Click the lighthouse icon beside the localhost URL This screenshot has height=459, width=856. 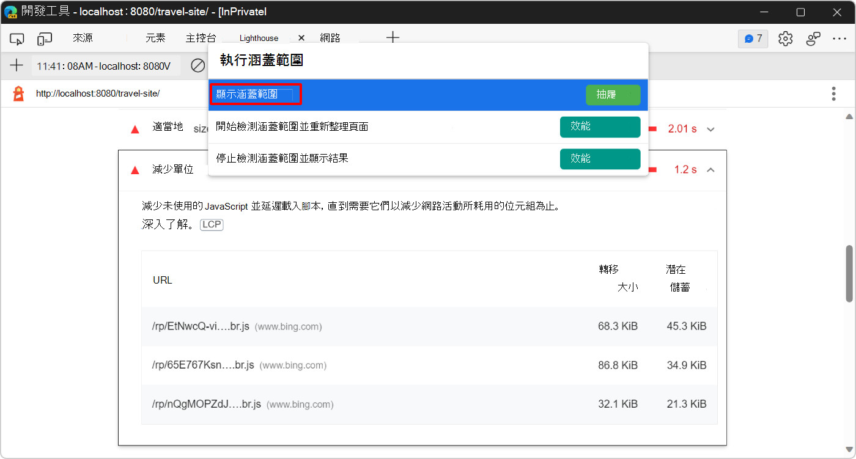tap(17, 93)
